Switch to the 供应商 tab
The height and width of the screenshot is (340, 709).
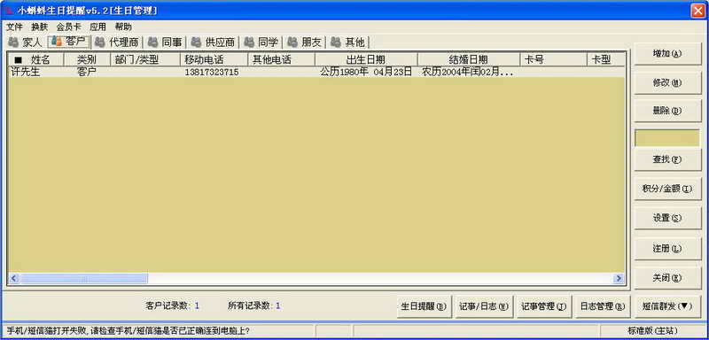tap(214, 42)
